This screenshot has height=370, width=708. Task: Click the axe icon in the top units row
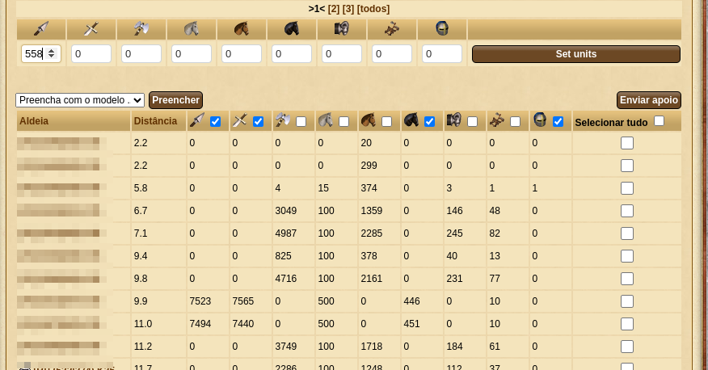141,29
